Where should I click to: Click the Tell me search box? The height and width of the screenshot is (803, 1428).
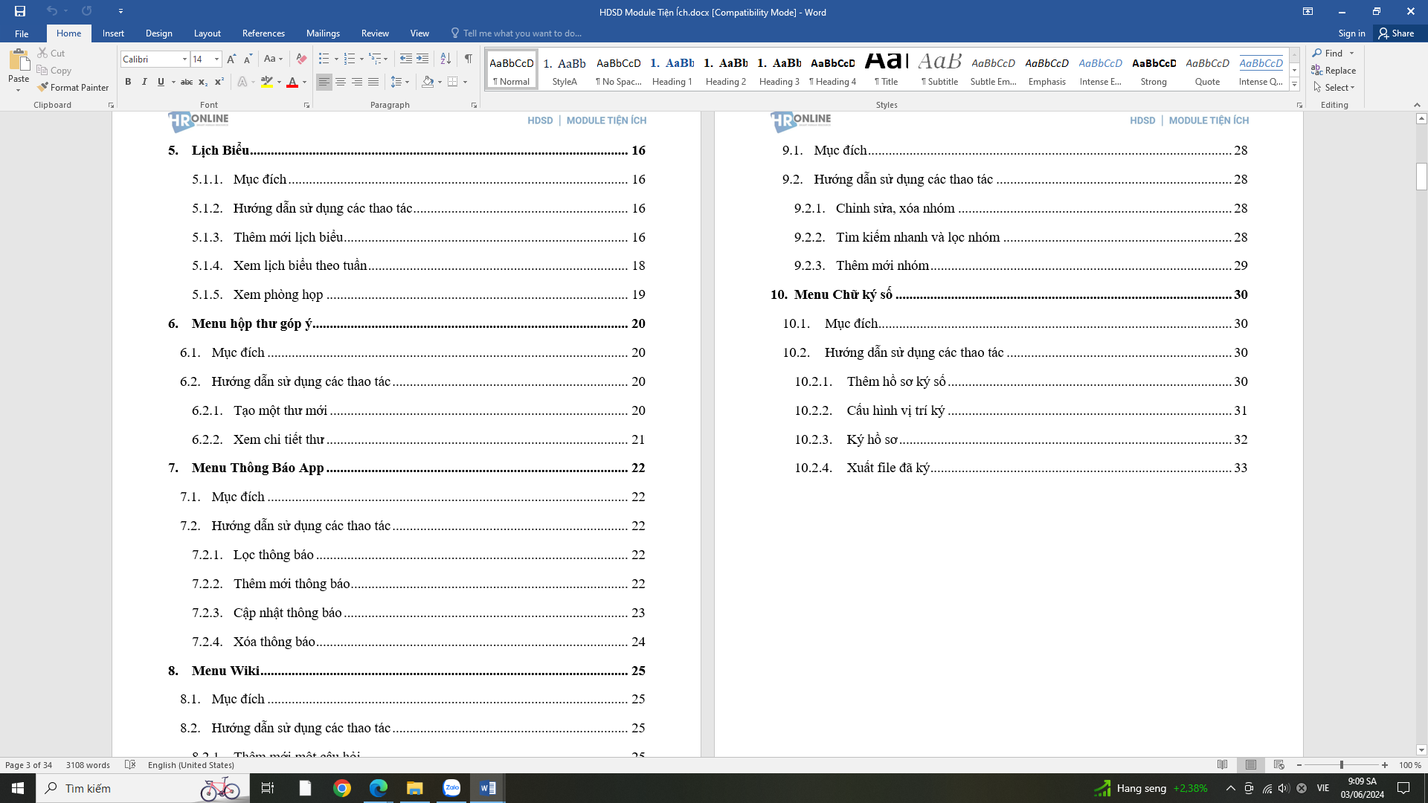click(522, 33)
